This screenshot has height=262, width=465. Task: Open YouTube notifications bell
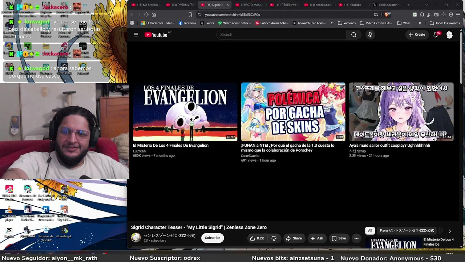(x=436, y=35)
